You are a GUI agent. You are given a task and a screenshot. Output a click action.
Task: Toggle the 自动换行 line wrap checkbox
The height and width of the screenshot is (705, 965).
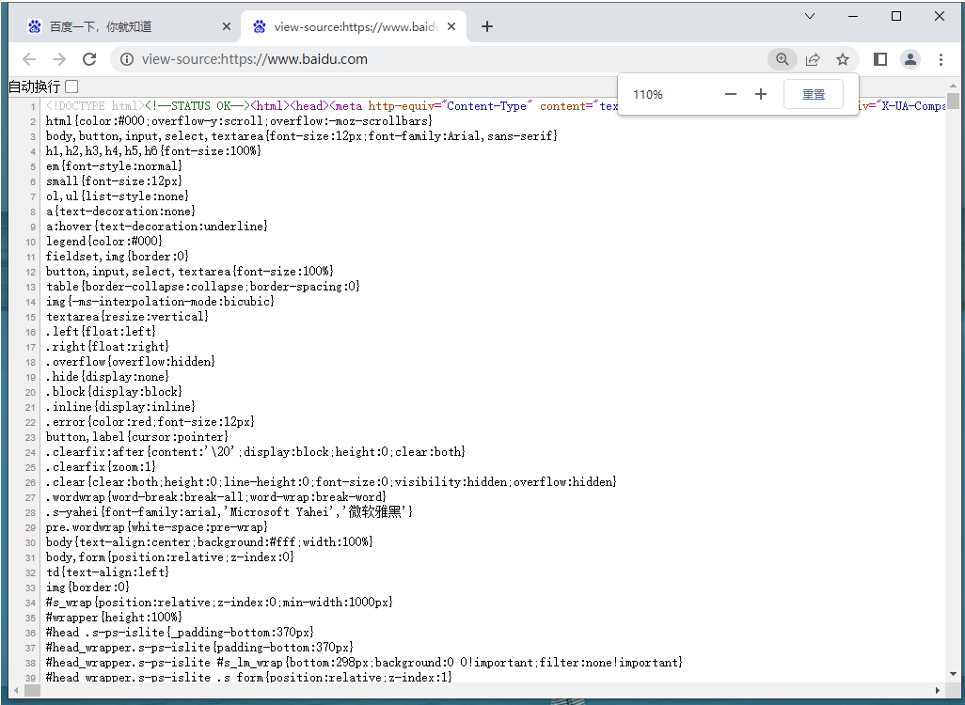point(71,86)
